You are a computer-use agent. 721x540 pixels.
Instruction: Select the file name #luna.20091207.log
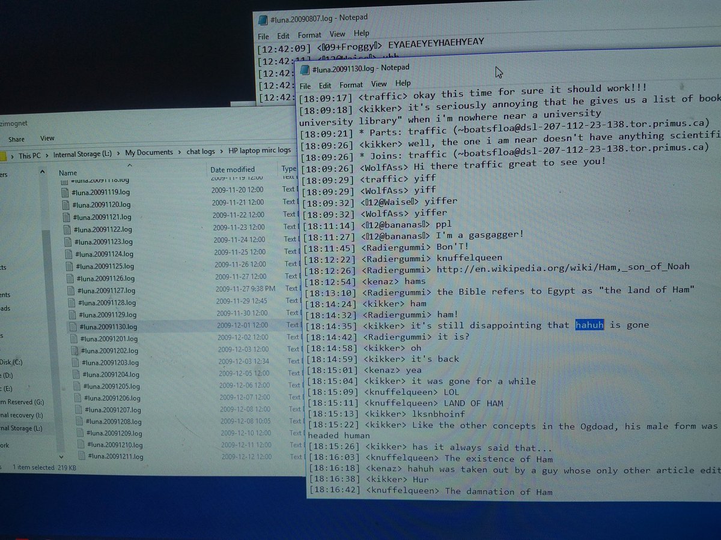113,410
